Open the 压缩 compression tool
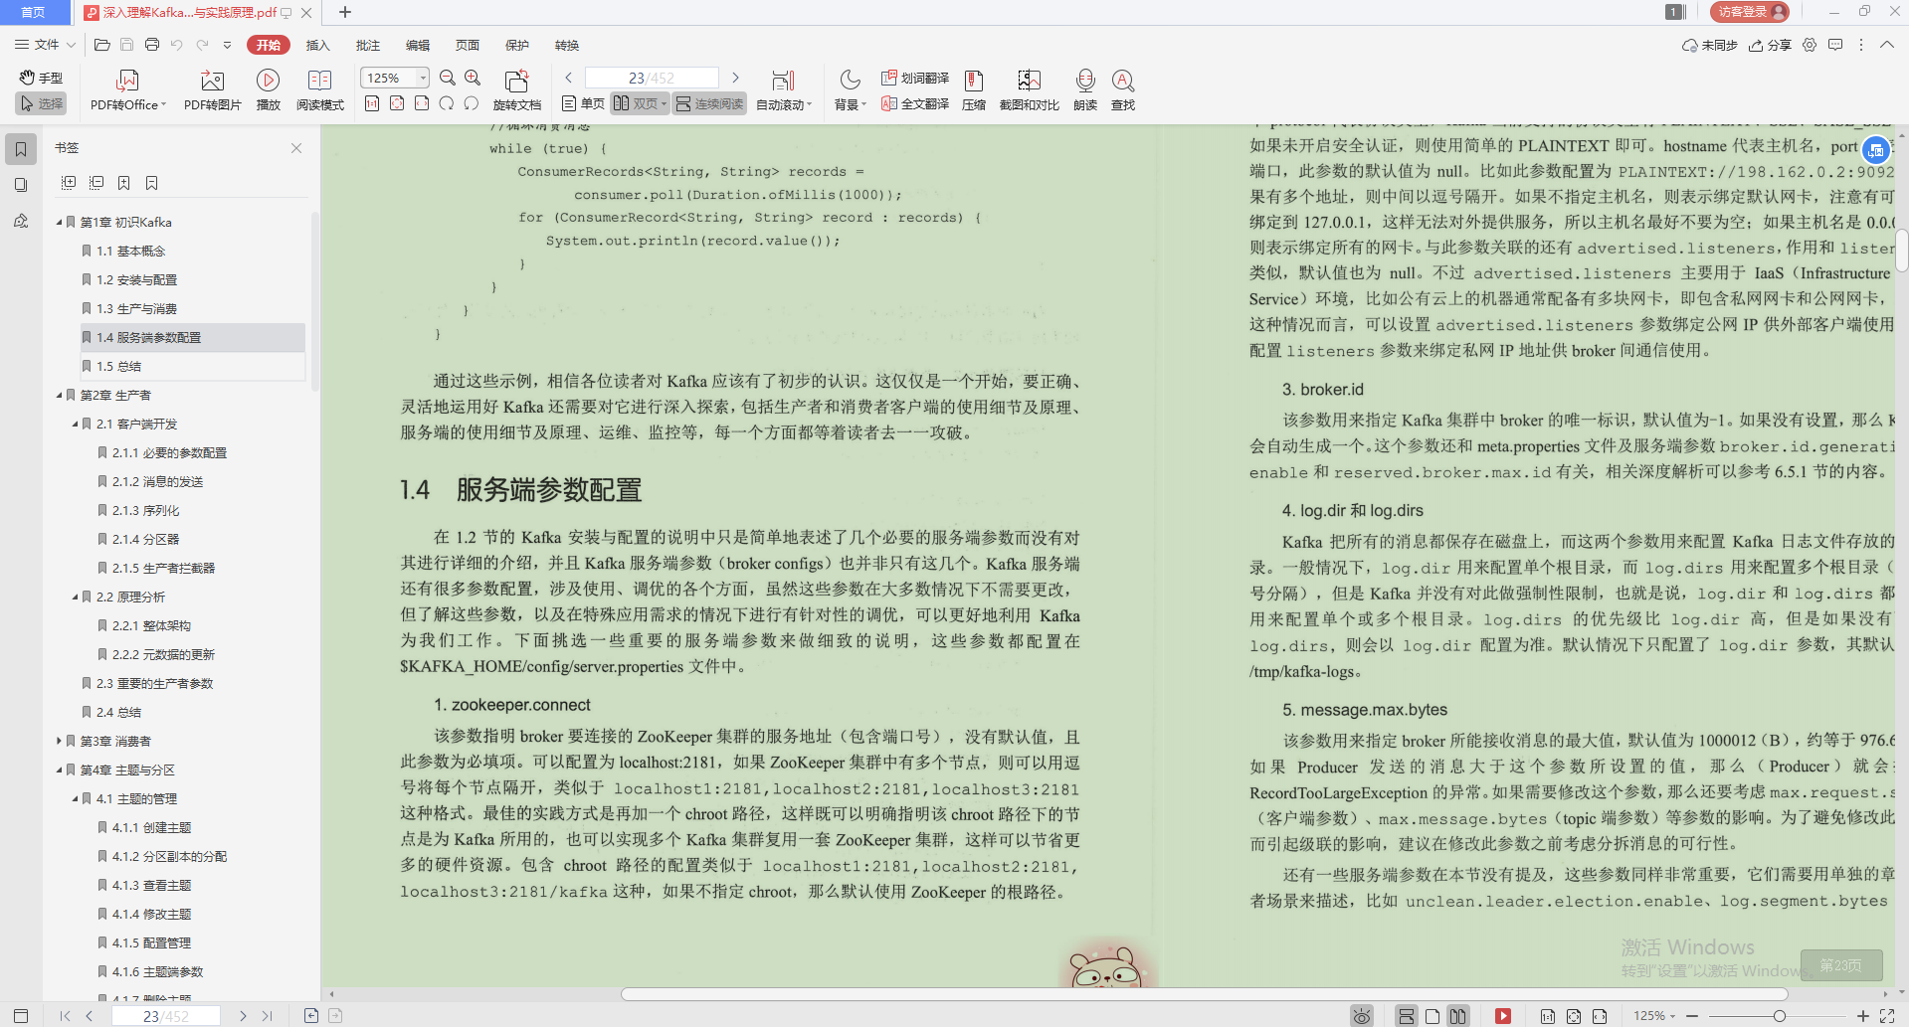1909x1027 pixels. (973, 88)
